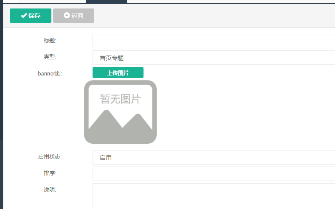Click the 上传图片 upload button
The width and height of the screenshot is (335, 209).
tap(118, 72)
